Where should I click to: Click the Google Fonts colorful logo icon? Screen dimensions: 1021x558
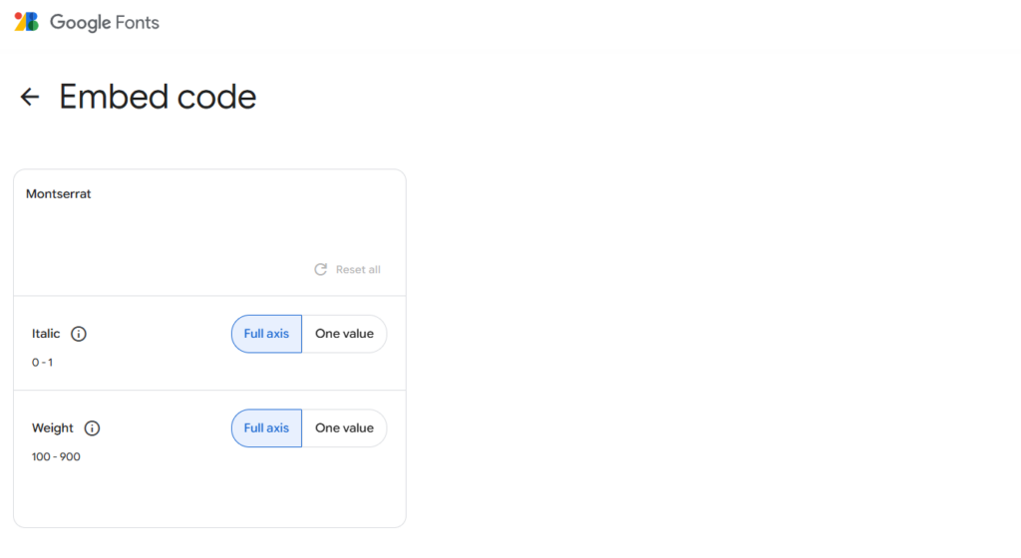tap(27, 22)
